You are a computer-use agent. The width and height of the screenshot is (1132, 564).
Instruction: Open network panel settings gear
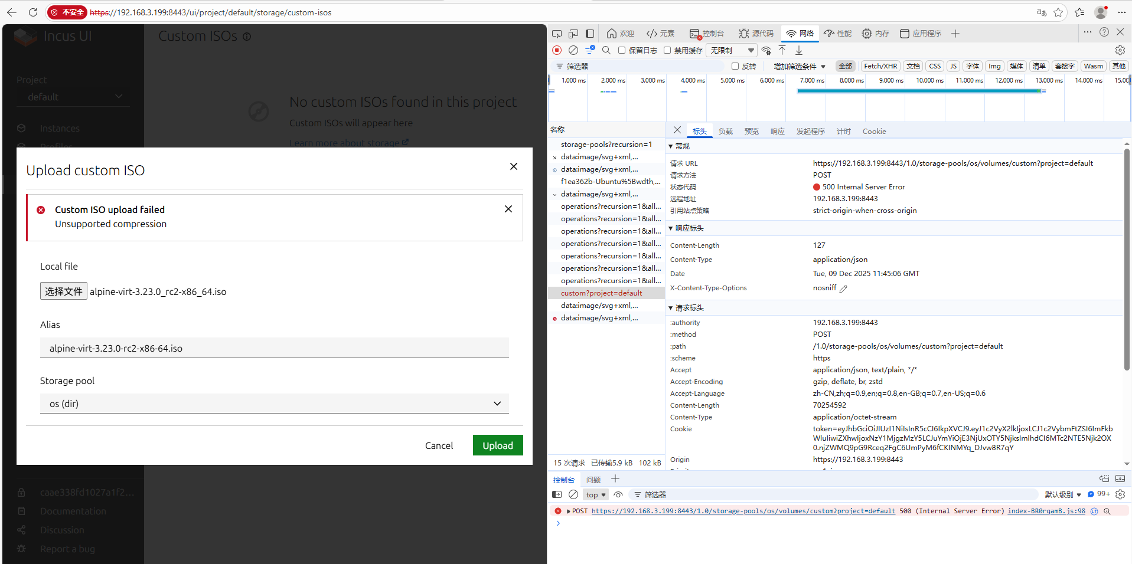tap(1120, 50)
